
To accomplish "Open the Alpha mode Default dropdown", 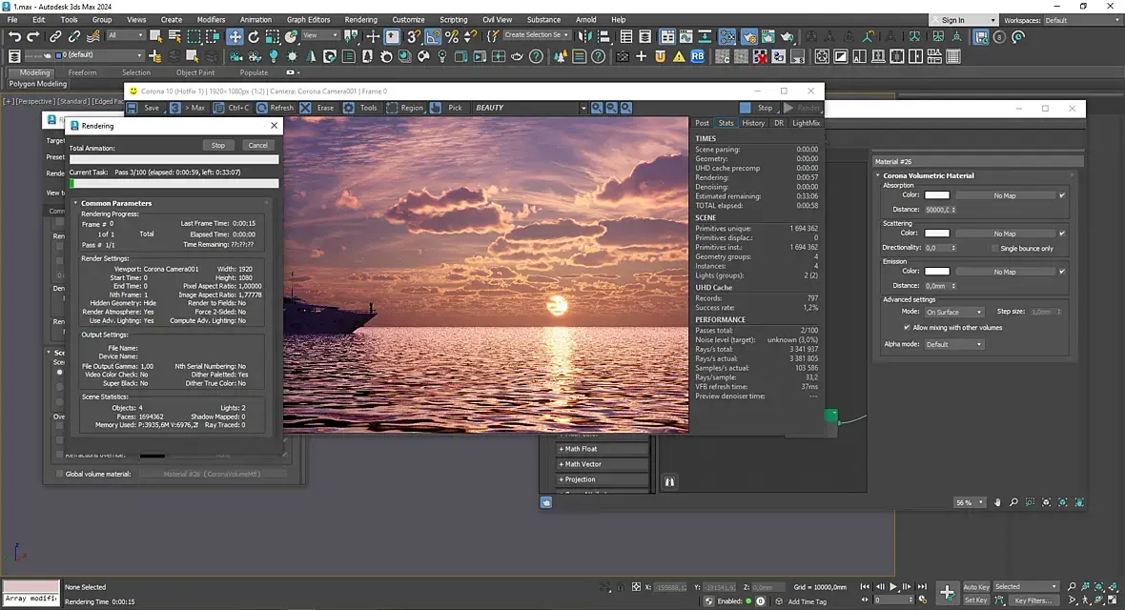I will pyautogui.click(x=953, y=344).
